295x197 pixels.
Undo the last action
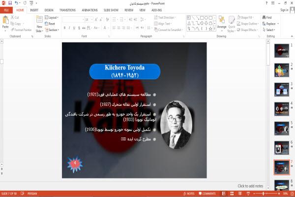[x=17, y=3]
